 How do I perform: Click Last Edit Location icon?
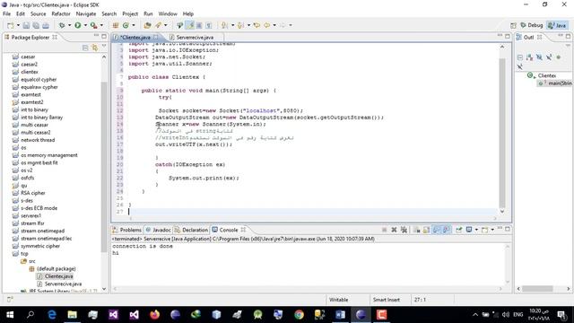tap(257, 25)
